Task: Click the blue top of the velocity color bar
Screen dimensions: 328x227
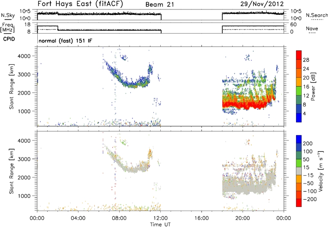Action: pos(299,139)
